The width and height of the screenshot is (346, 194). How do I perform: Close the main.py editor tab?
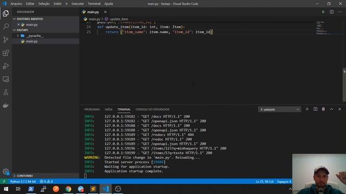pos(105,12)
